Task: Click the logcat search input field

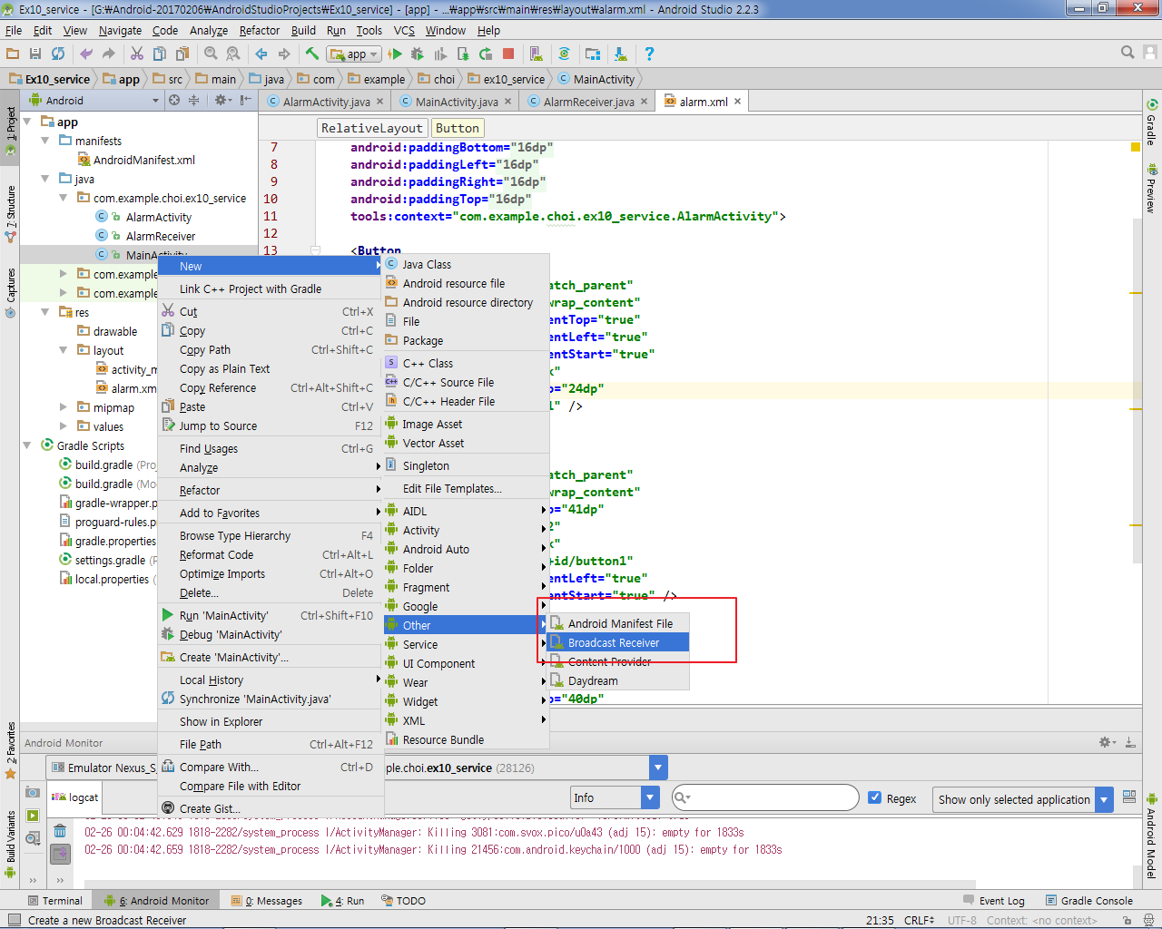Action: [765, 797]
